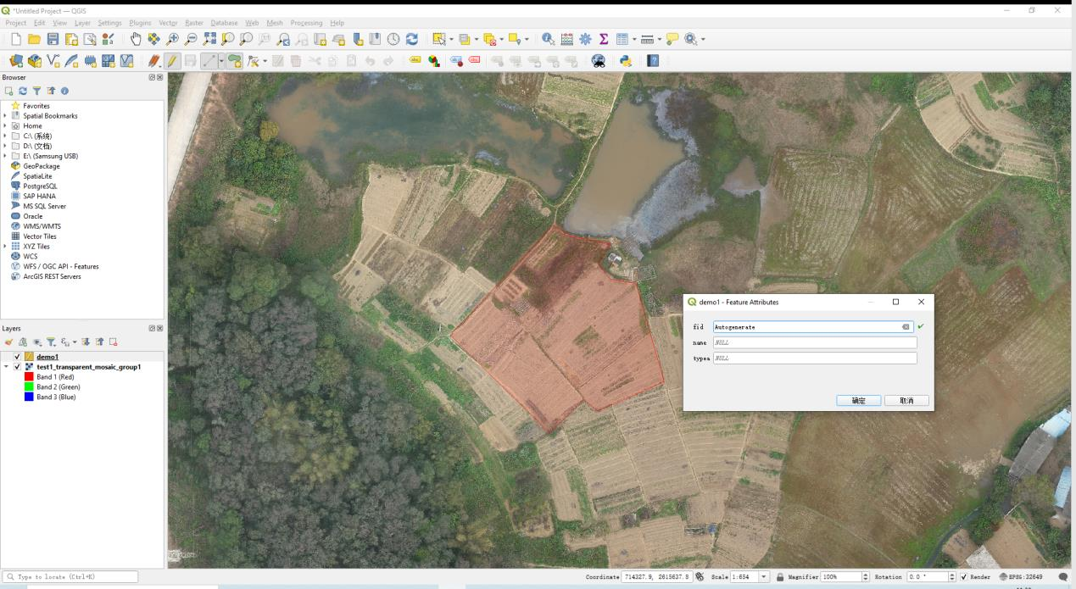Open the Processing menu
1076x589 pixels.
click(x=305, y=23)
